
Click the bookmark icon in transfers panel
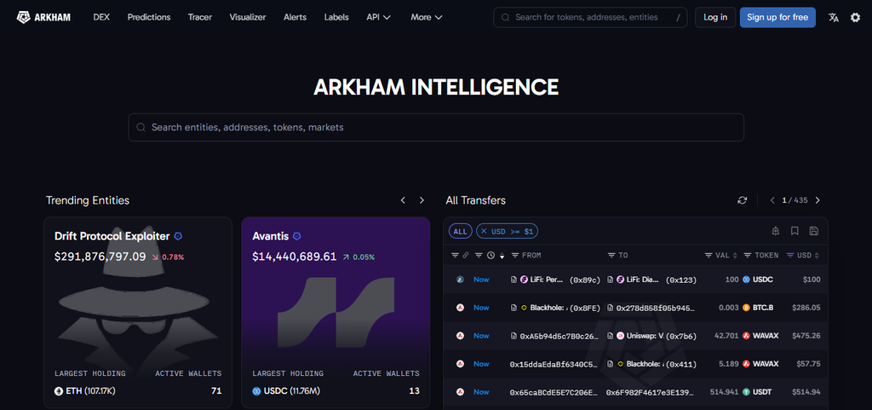coord(795,231)
